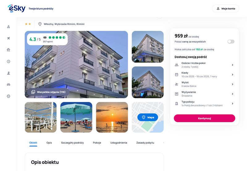
Task: Click the beach umbrella holidays sidebar icon
Action: (9, 50)
